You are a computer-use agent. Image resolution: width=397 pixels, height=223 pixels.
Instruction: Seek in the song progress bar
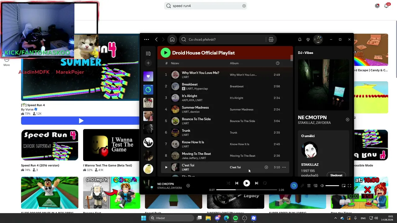[247, 190]
